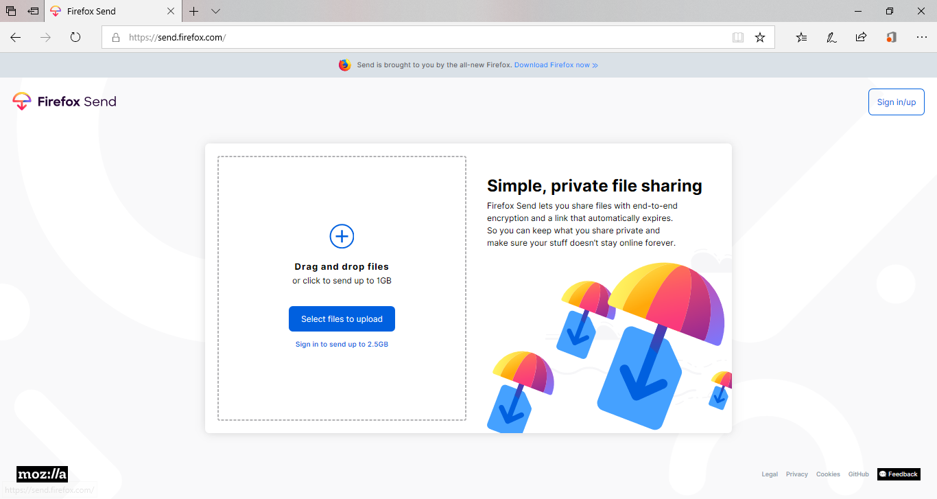937x499 pixels.
Task: Select the Firefox Send tab
Action: point(113,11)
